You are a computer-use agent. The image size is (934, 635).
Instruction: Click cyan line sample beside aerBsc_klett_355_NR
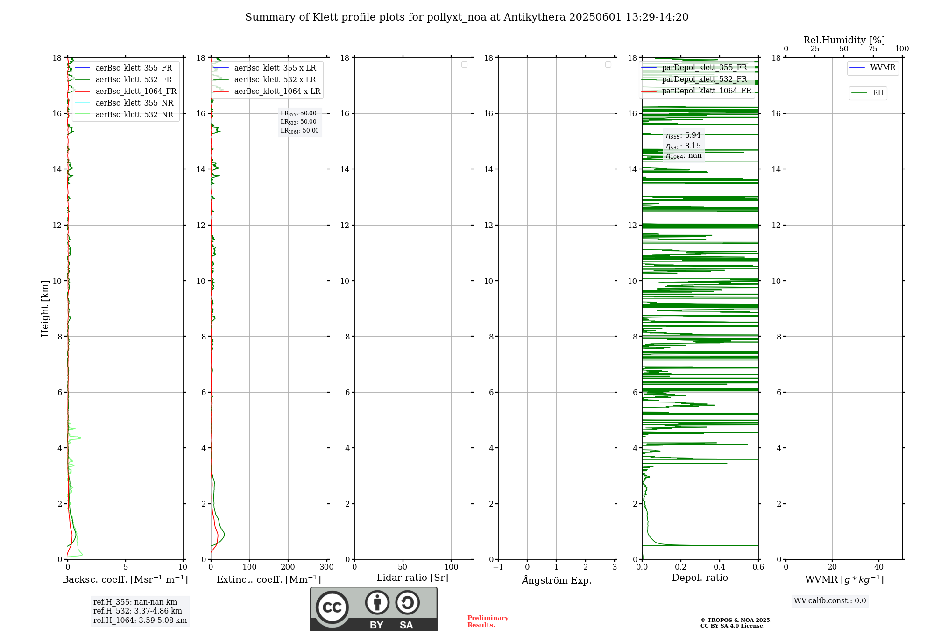click(x=82, y=103)
